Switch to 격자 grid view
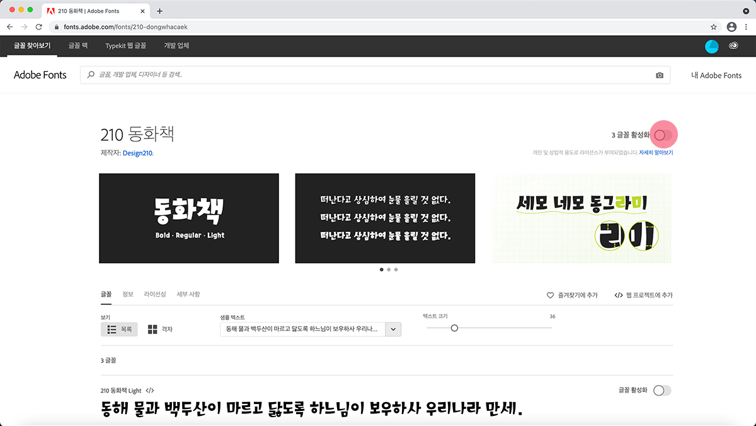Viewport: 756px width, 426px height. pyautogui.click(x=160, y=329)
